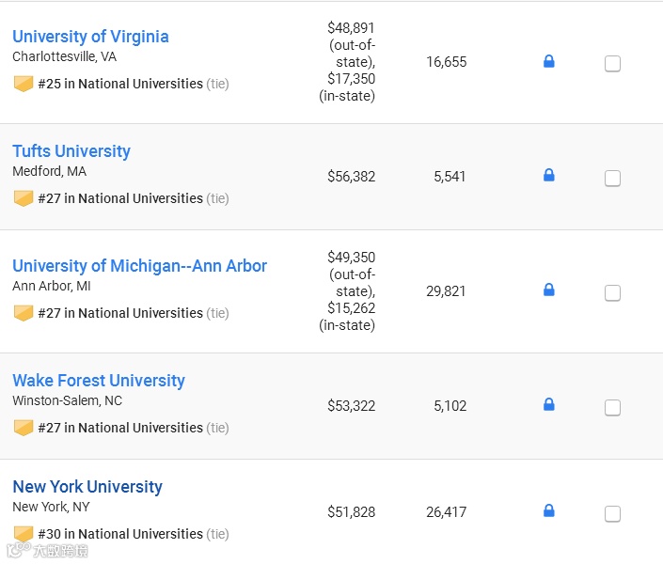663x564 pixels.
Task: Follow the University of Michigan--Ann Arbor link
Action: point(139,266)
